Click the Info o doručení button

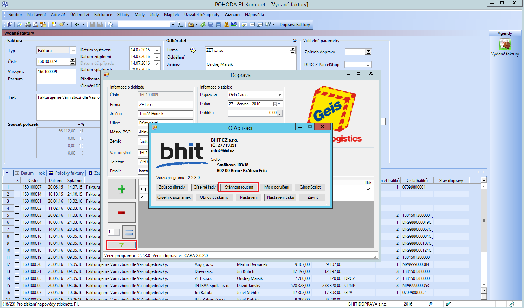coord(277,187)
